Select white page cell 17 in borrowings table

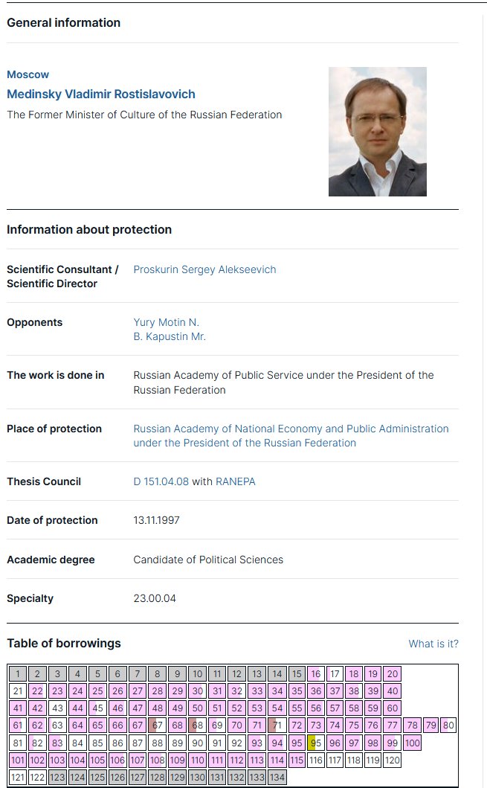[335, 674]
